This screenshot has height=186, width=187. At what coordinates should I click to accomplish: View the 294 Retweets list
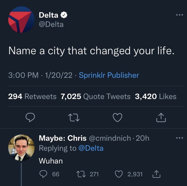point(32,96)
